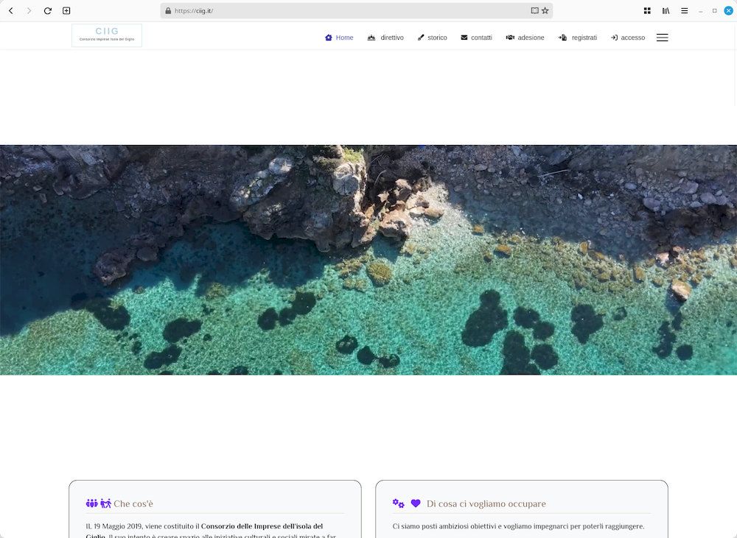The width and height of the screenshot is (737, 538).
Task: Click the purple heart icon
Action: pos(416,503)
